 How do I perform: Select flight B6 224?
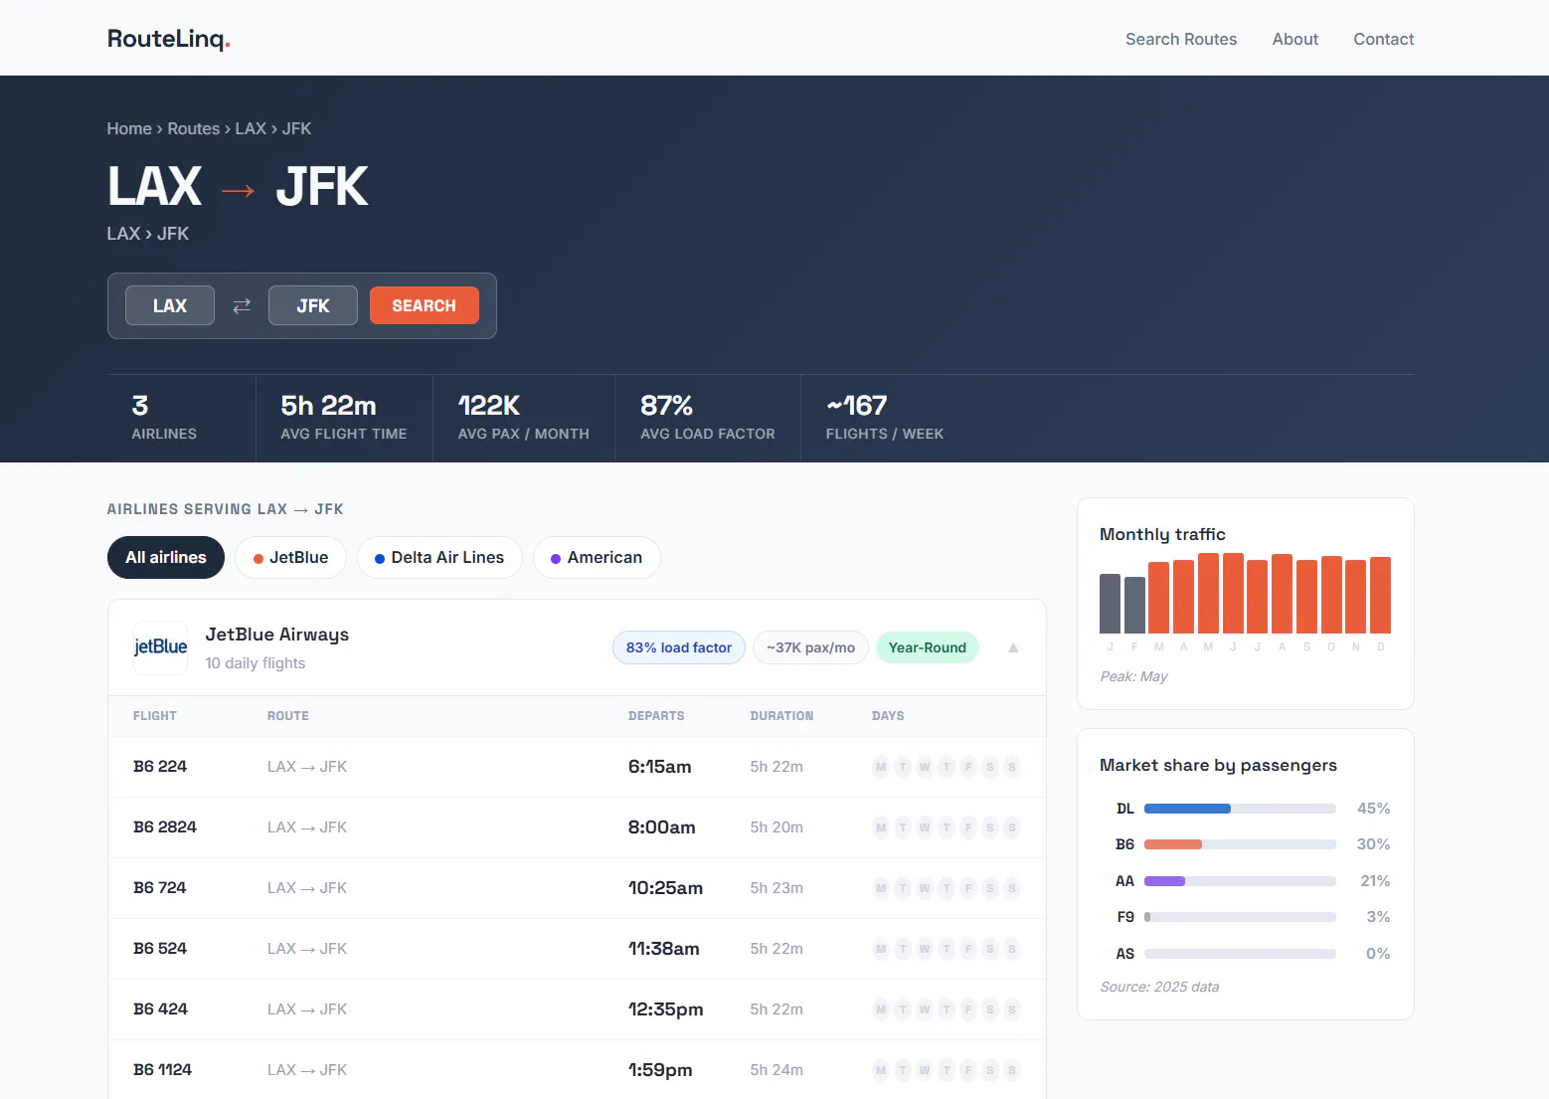point(577,767)
